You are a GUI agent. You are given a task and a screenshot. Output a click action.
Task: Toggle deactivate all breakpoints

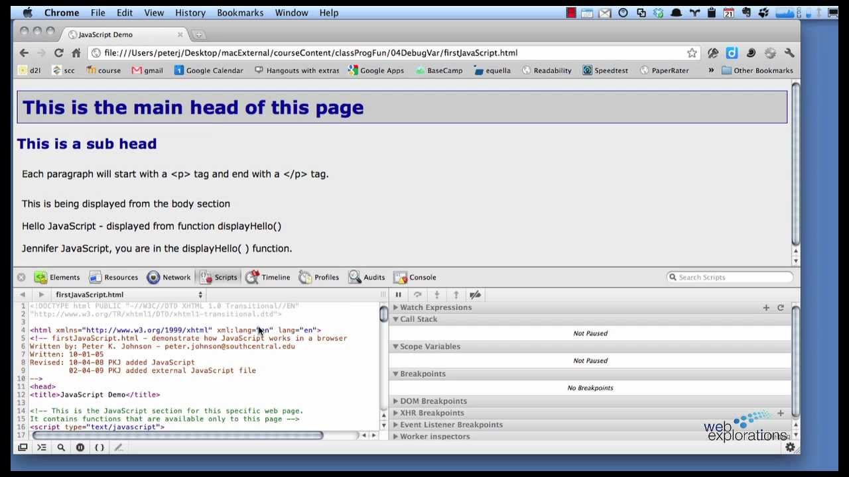475,295
